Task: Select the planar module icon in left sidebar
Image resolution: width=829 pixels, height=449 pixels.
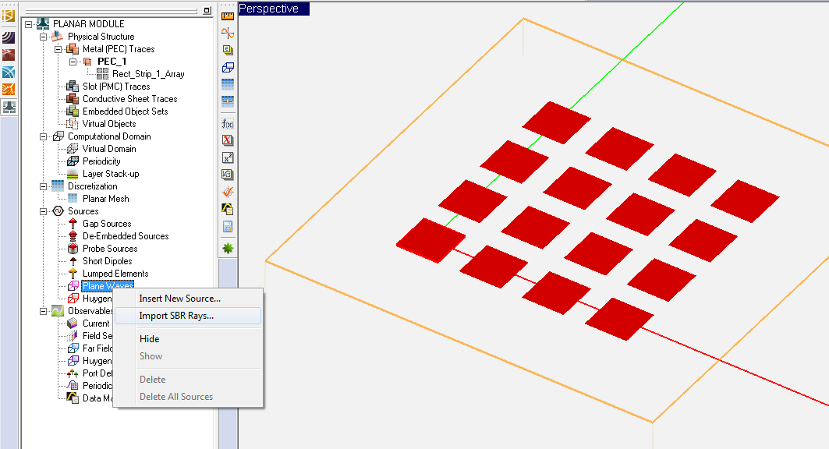Action: [x=9, y=107]
